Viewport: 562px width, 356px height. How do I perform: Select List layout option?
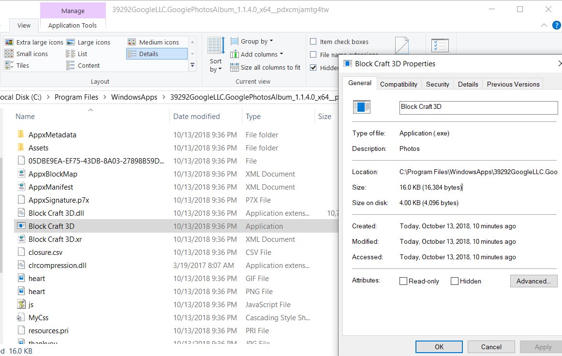coord(77,54)
